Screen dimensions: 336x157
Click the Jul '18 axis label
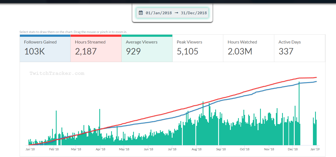(172, 149)
